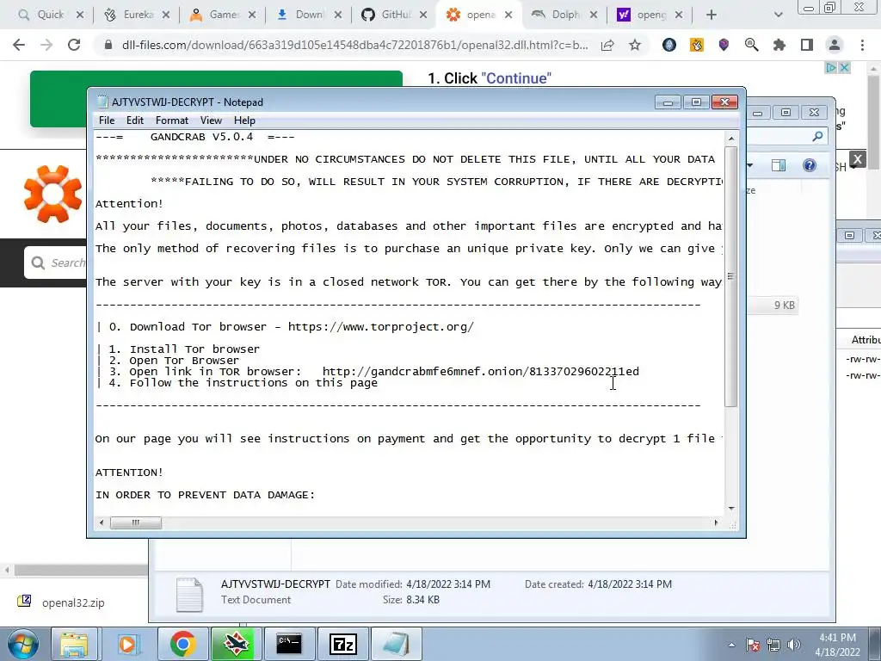Open Windows Explorer from taskbar
Image resolution: width=881 pixels, height=661 pixels.
(x=74, y=644)
